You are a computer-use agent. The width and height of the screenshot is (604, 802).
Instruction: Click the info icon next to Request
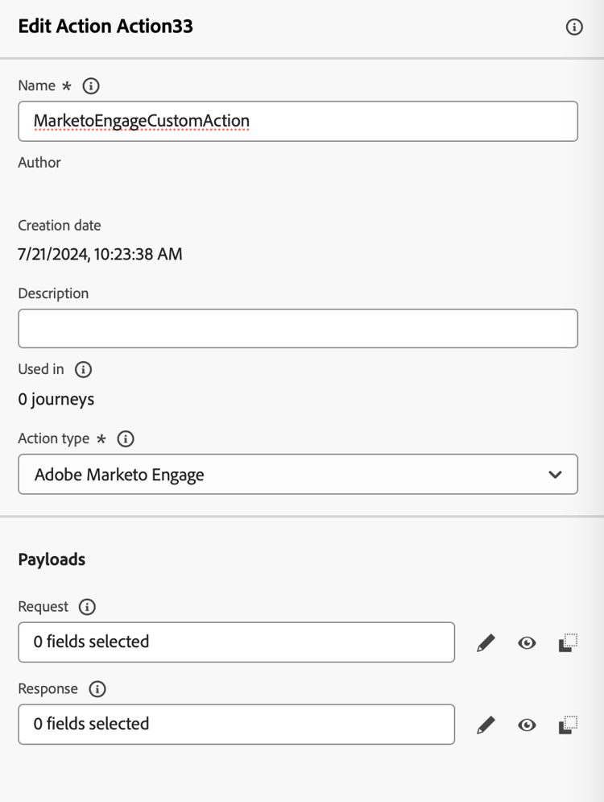click(x=87, y=607)
